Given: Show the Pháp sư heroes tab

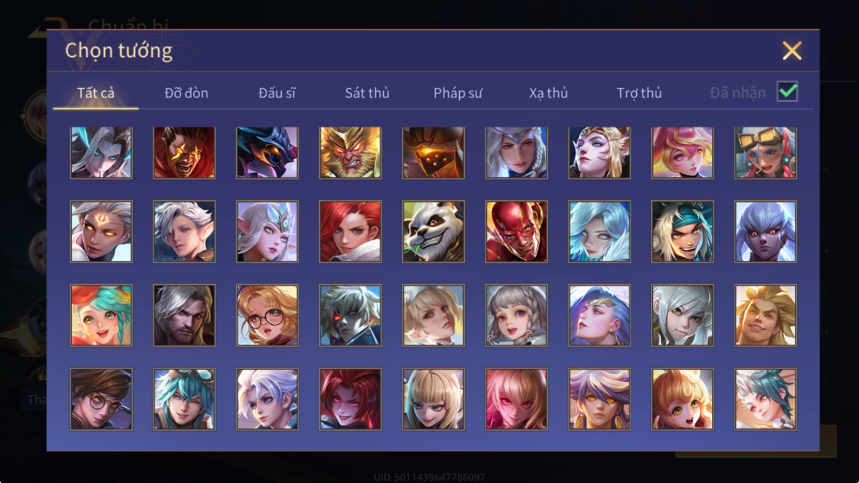Looking at the screenshot, I should (x=458, y=93).
